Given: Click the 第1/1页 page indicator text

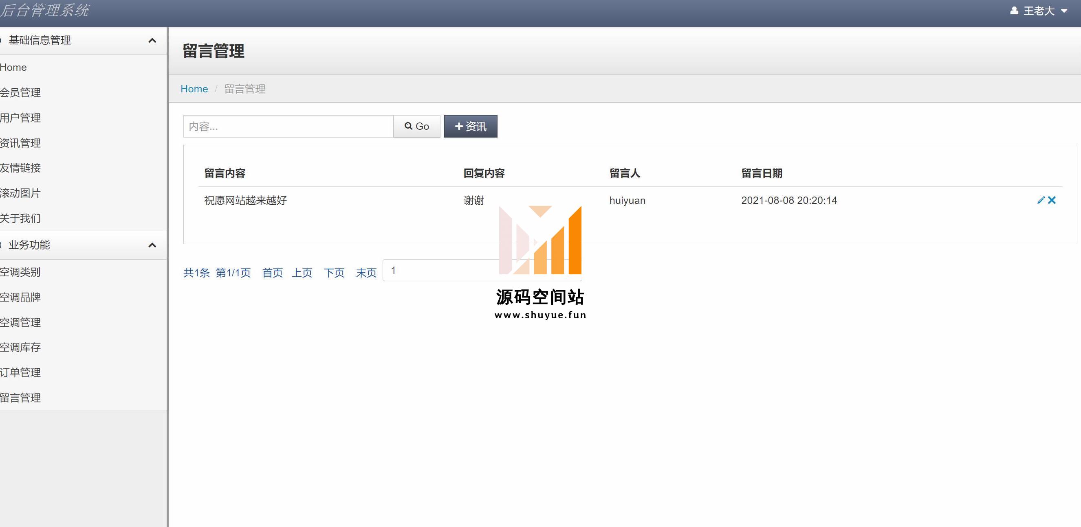Looking at the screenshot, I should (x=233, y=273).
